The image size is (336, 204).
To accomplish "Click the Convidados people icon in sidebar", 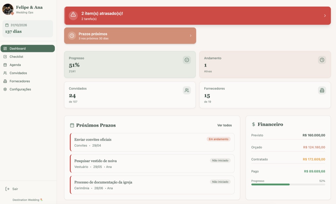I will coord(5,73).
